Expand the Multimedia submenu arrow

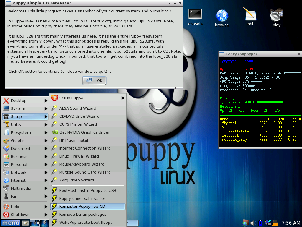coord(46,188)
